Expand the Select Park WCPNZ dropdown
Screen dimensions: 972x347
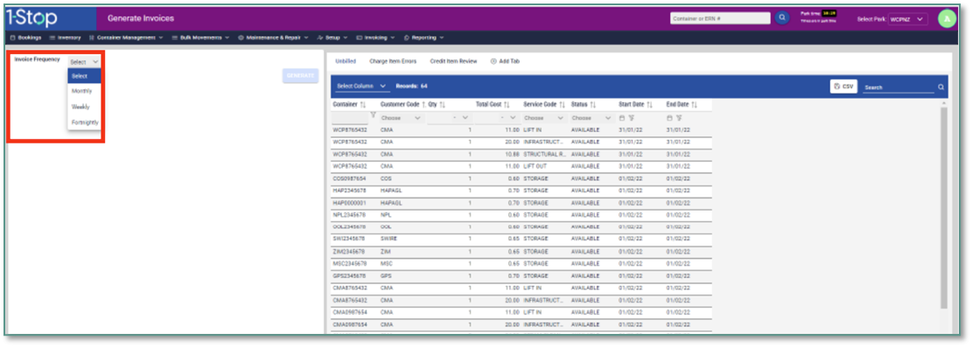pyautogui.click(x=907, y=19)
